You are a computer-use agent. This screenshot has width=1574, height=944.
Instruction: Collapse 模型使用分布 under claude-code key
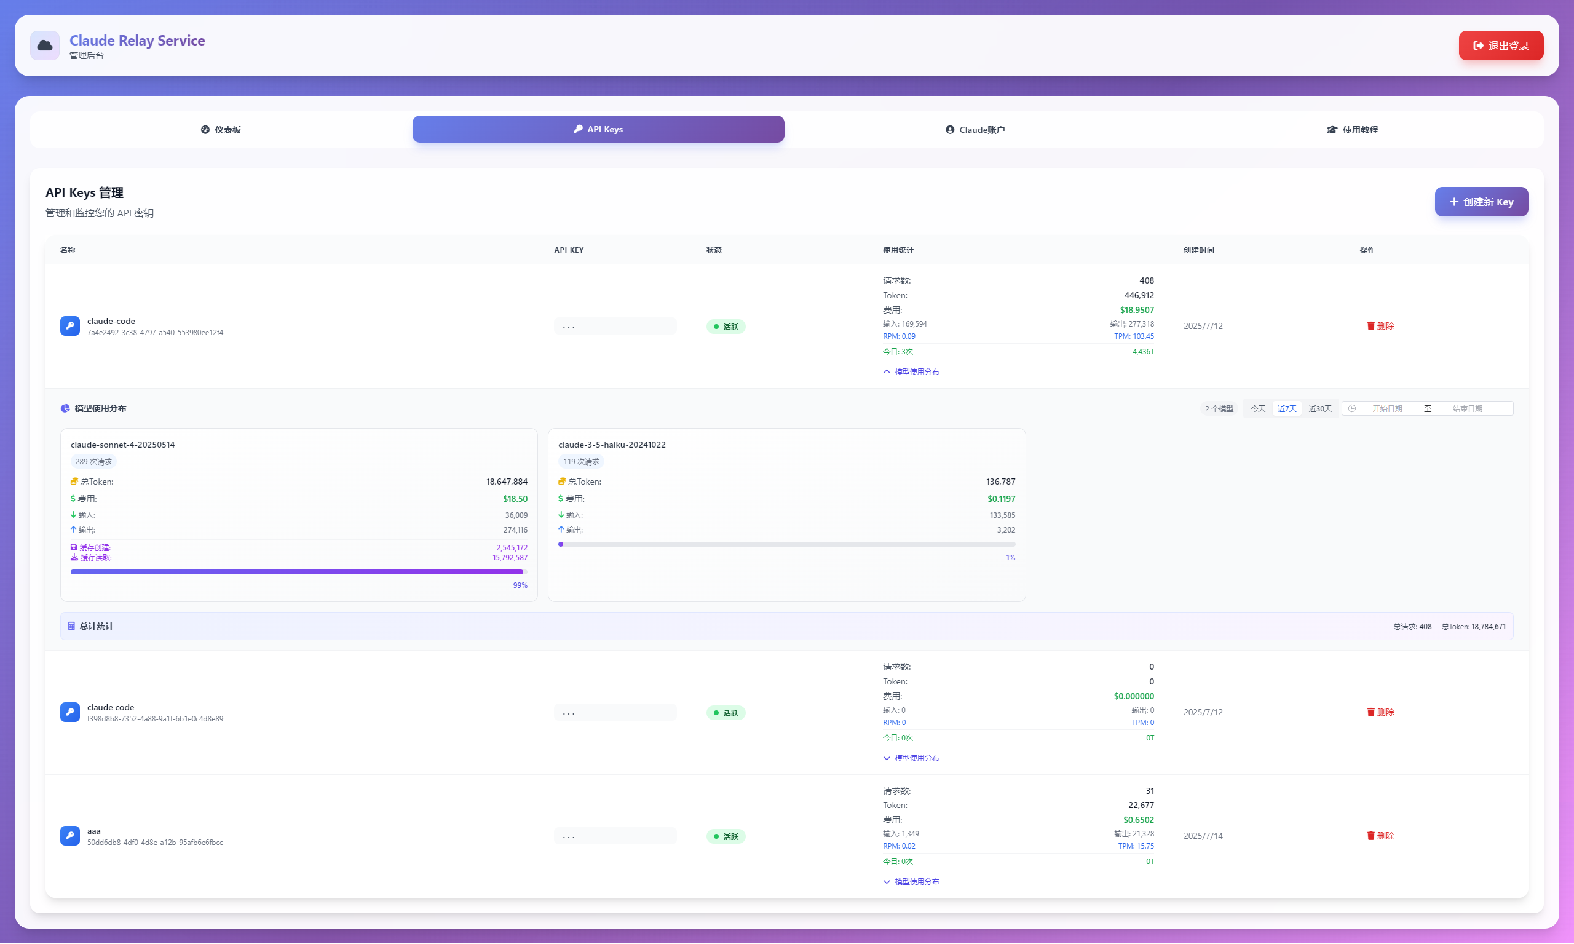pyautogui.click(x=911, y=371)
